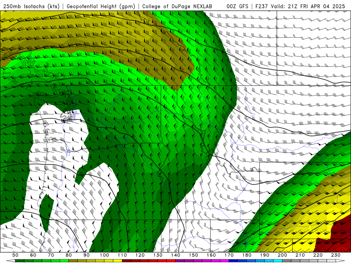Screen dimensions: 351x263
Task: Click the 140 label on color scale
Action: 175,255
